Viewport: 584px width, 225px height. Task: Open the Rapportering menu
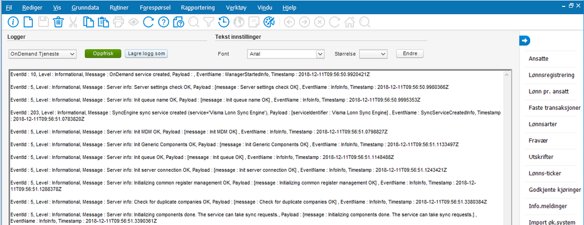pos(198,8)
